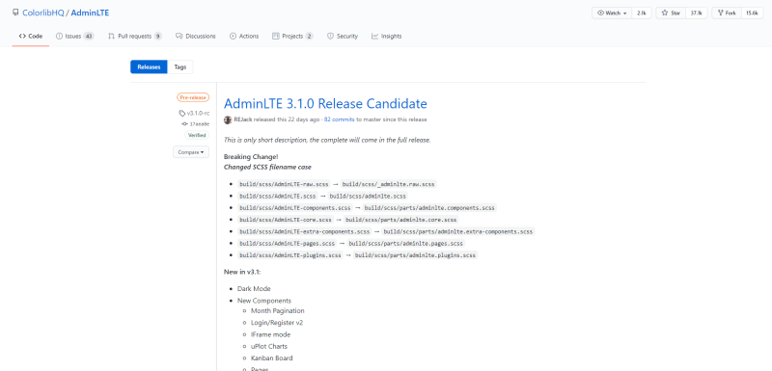772x371 pixels.
Task: Click REJack's avatar image
Action: tap(228, 119)
